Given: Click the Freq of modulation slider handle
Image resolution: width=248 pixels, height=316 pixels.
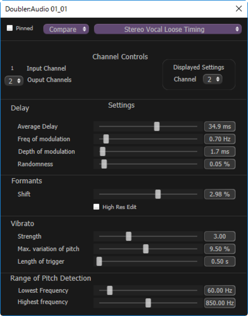Looking at the screenshot, I should point(106,139).
